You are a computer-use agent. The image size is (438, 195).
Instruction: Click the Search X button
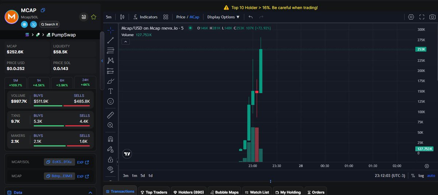click(50, 24)
